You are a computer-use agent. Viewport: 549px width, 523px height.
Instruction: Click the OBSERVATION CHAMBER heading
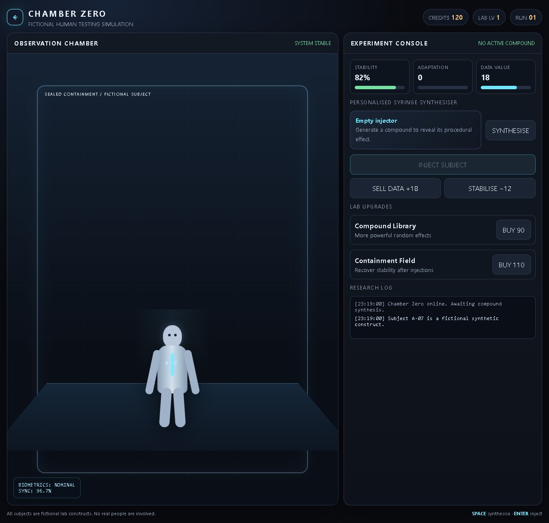click(56, 43)
